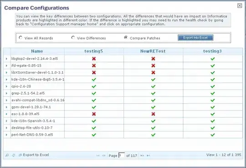Viewport: 246px width, 168px height.
Task: Go to the next page icon
Action: pyautogui.click(x=142, y=156)
